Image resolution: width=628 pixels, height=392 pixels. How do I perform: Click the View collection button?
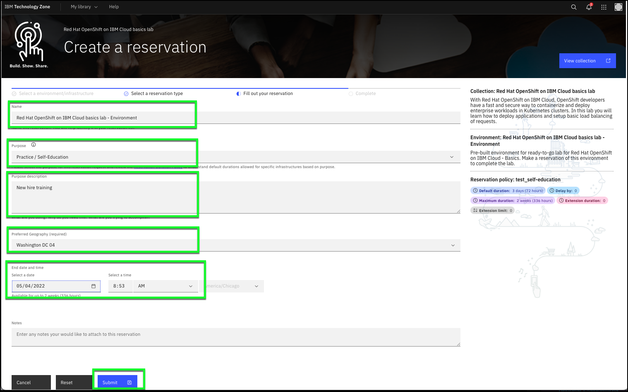tap(587, 61)
